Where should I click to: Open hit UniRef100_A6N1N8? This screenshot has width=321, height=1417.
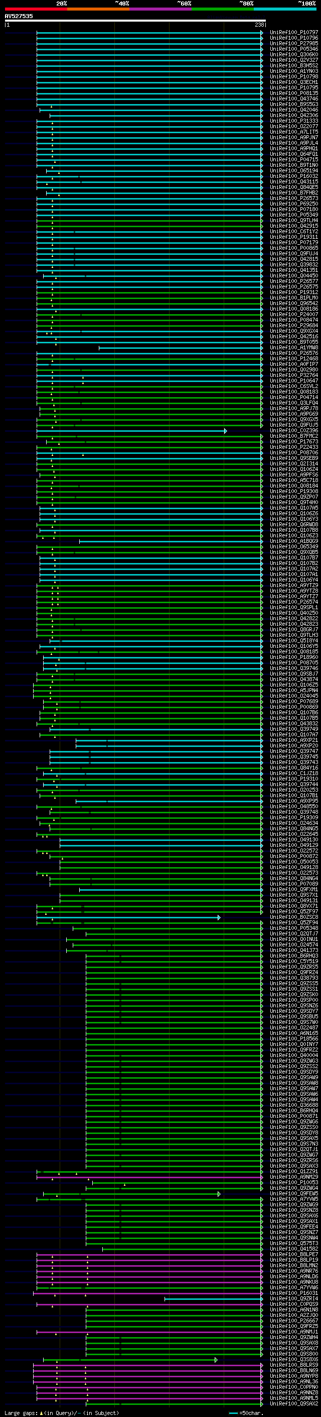[294, 1310]
